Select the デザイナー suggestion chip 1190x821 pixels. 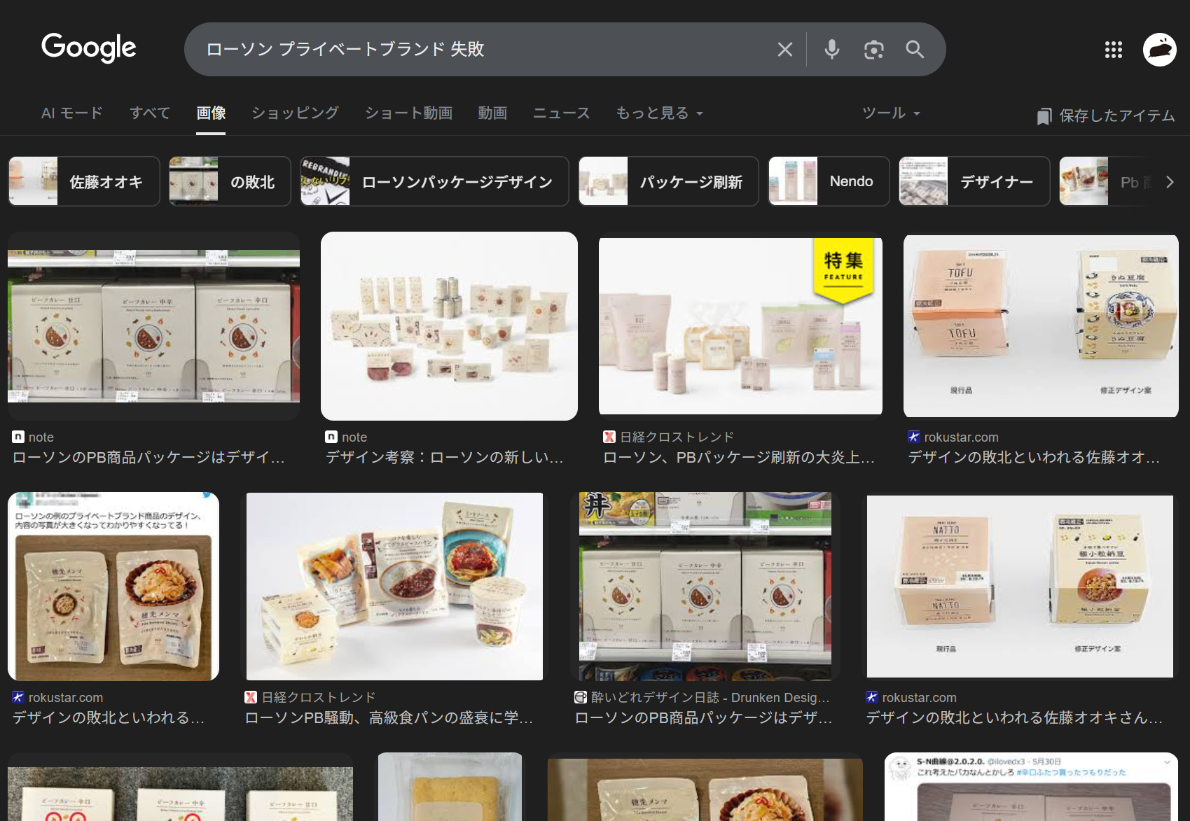tap(974, 181)
